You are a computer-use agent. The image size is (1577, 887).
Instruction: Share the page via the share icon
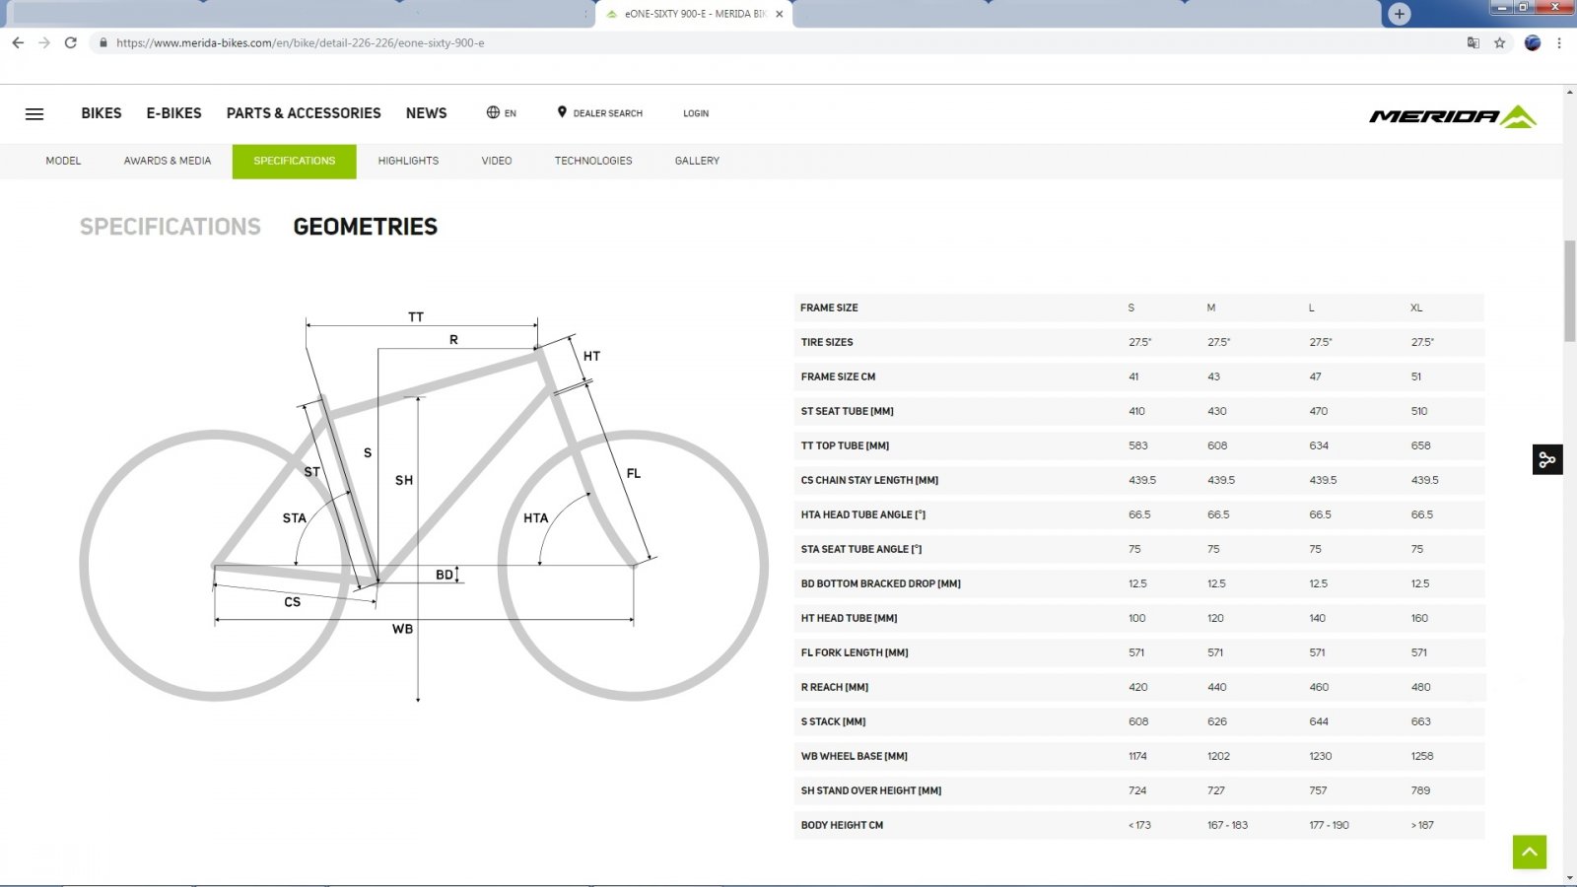click(1546, 458)
